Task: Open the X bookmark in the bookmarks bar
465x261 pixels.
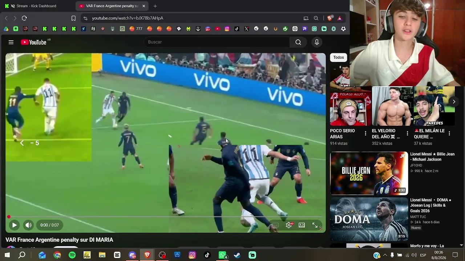Action: (x=247, y=29)
